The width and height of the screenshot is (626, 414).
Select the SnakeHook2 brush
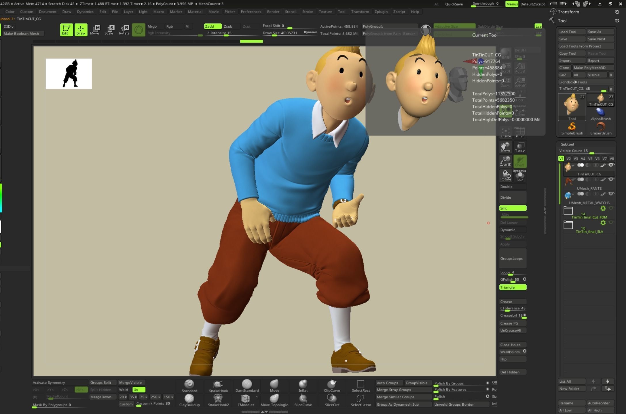218,400
